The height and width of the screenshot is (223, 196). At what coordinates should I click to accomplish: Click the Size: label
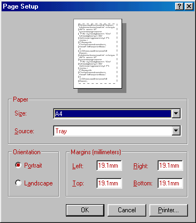click(20, 113)
